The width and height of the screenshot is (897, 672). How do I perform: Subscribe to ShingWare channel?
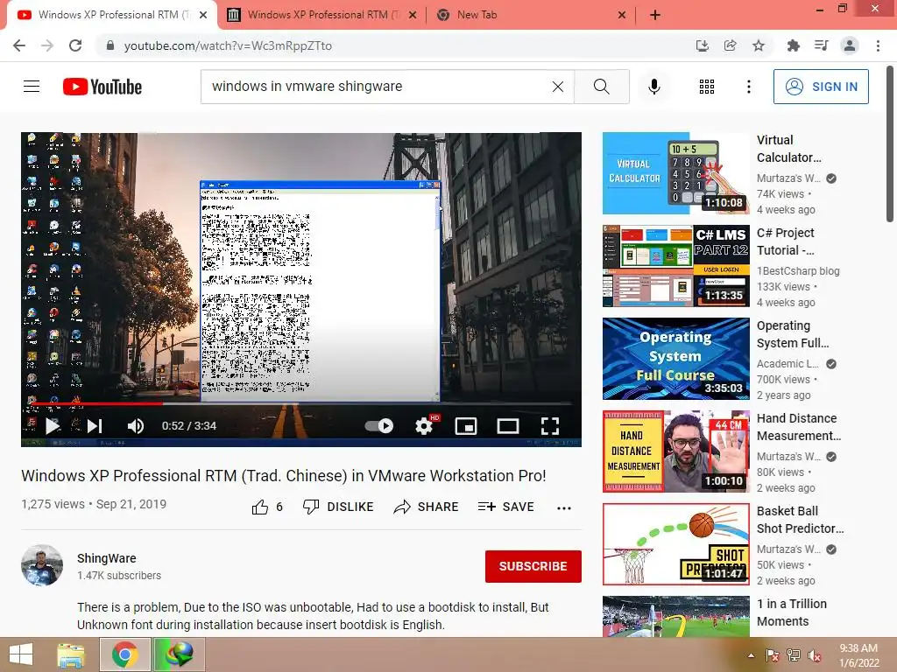[533, 566]
